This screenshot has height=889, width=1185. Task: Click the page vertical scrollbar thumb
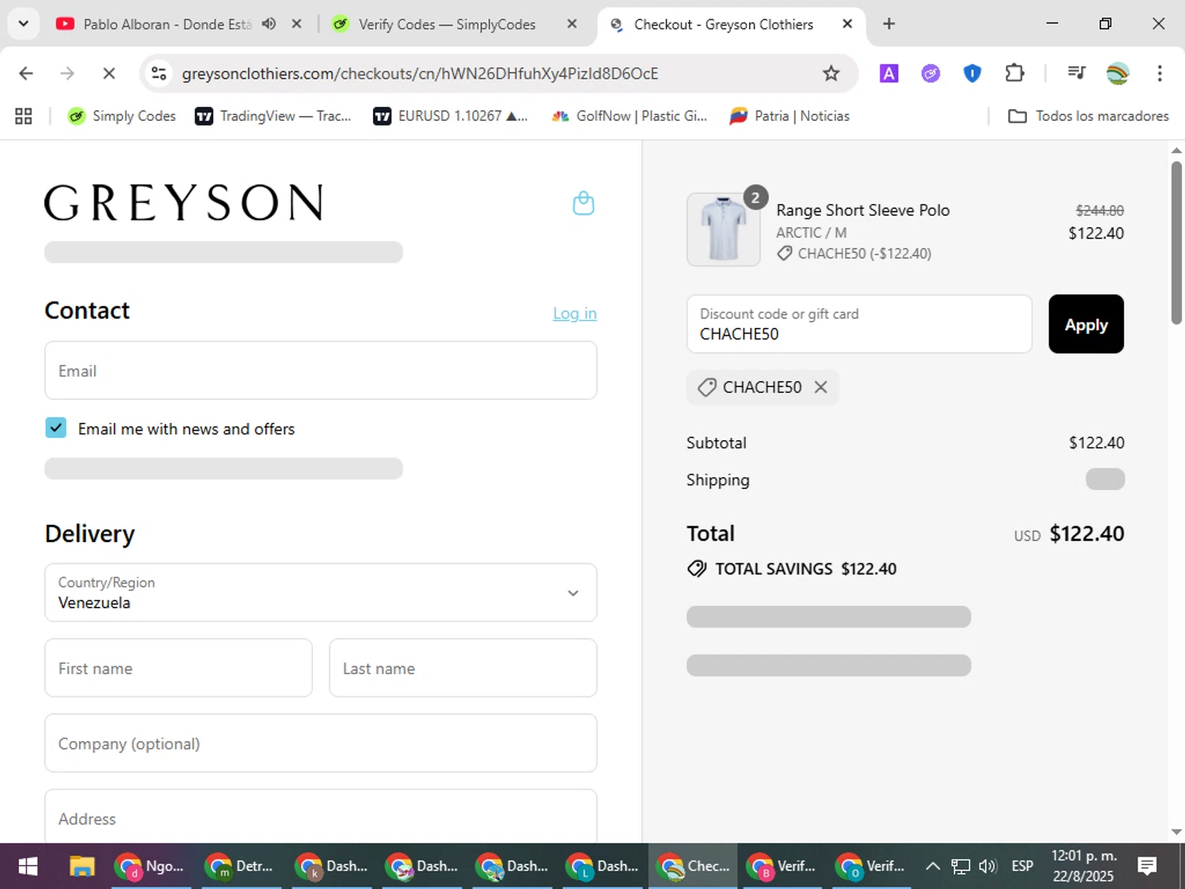point(1176,242)
